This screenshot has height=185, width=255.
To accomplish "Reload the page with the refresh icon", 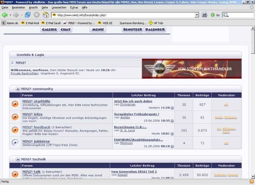I will 28,15.
